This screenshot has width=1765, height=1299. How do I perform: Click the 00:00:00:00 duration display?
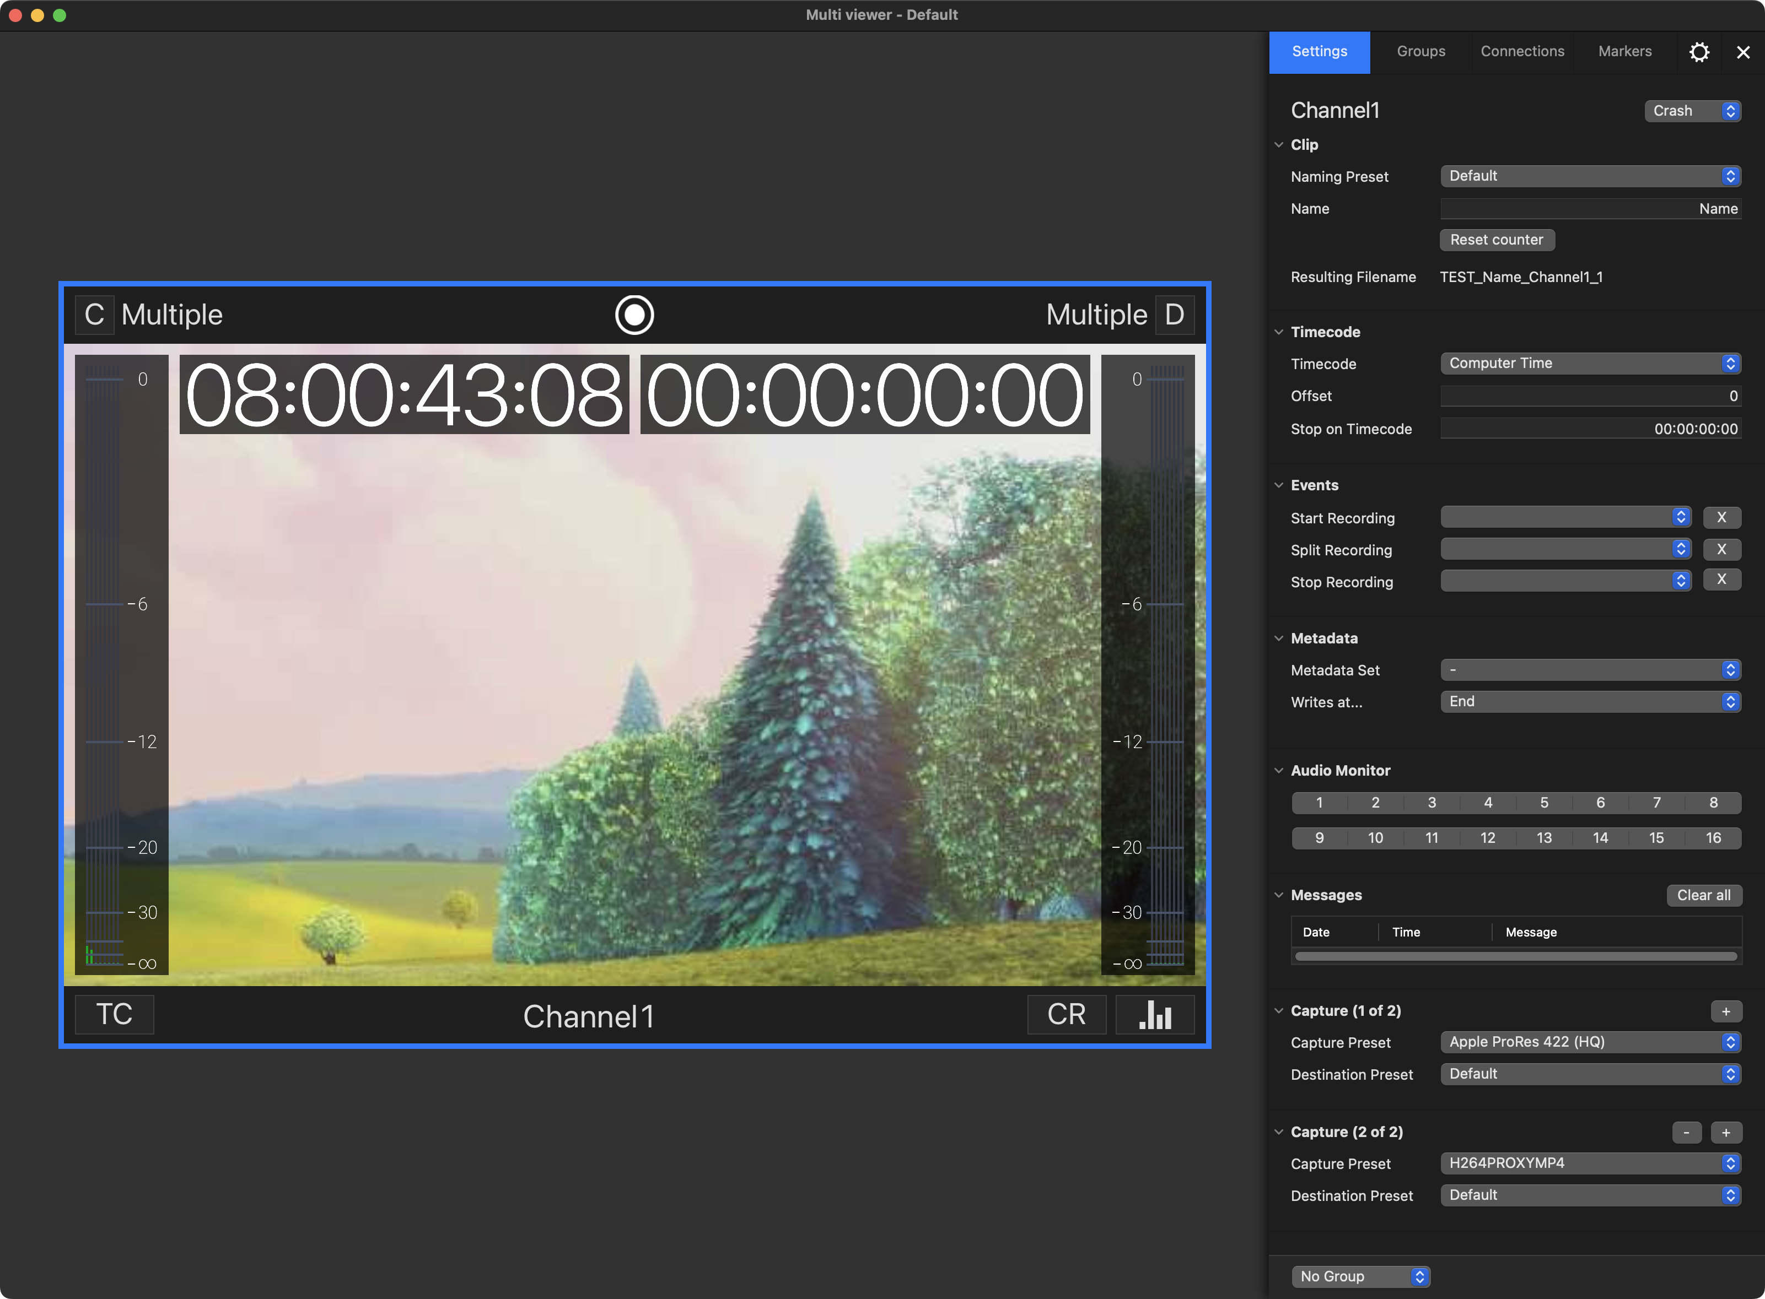pyautogui.click(x=865, y=394)
